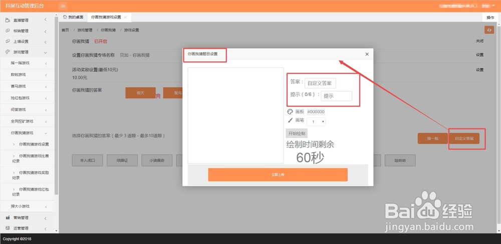501x244 pixels.
Task: Click the 营销管理 chart icon in sidebar
Action: [x=8, y=217]
